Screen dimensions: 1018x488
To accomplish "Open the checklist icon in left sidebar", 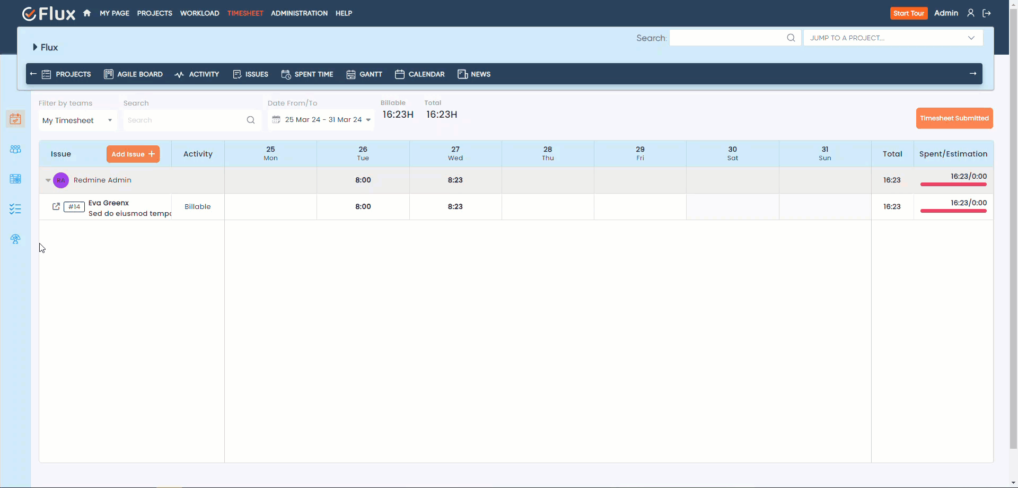I will [x=16, y=209].
